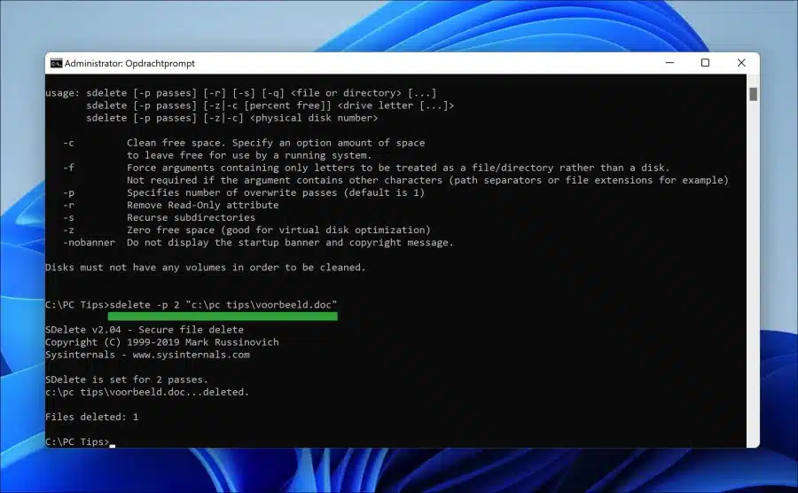Click the first 'usage: sdelete' line
Screen dimensions: 798x493
(x=240, y=93)
